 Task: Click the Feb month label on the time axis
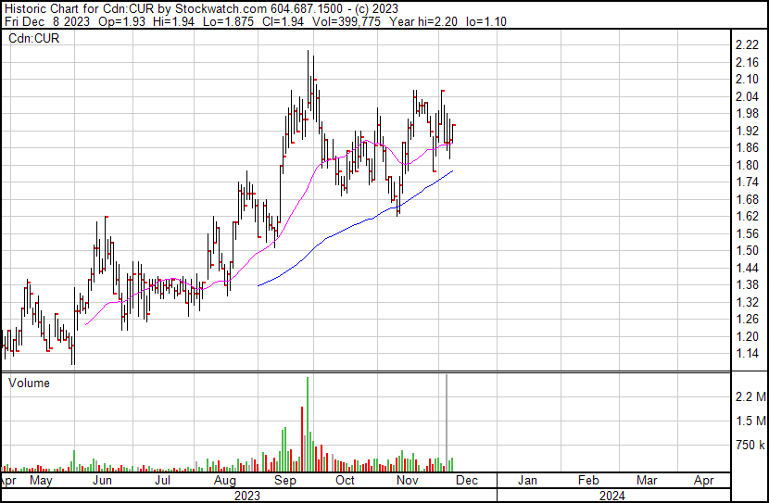point(587,481)
